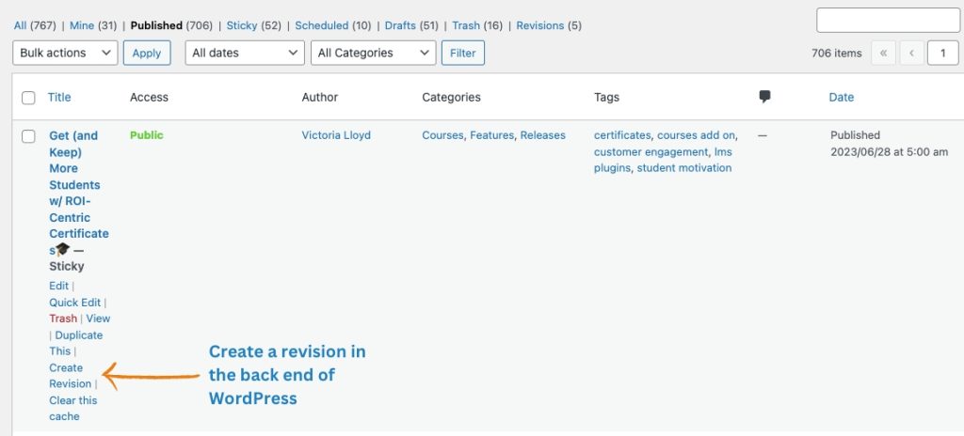Check the box for the Certificates post
Screen dimensions: 964x436
coord(28,136)
